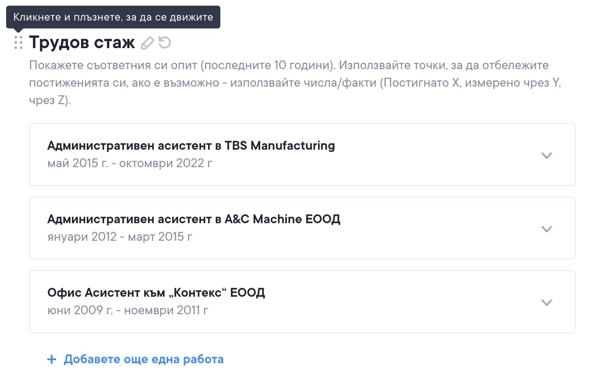594x379 pixels.
Task: Click the dates януари 2012 – март 2015
Action: 120,237
